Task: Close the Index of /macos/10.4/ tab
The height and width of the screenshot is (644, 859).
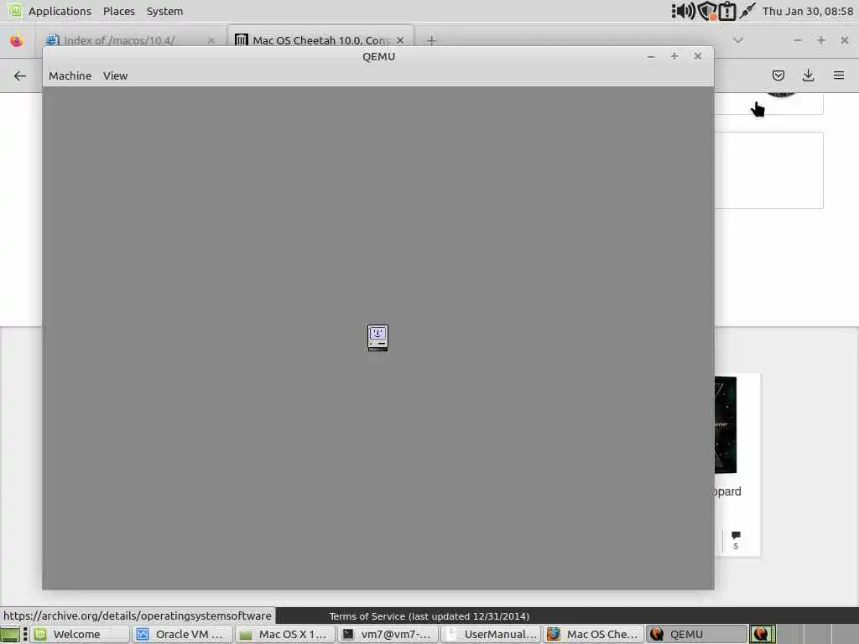Action: 211,40
